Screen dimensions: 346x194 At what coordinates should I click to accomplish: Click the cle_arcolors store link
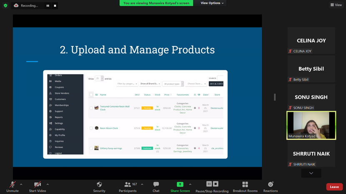click(x=217, y=148)
